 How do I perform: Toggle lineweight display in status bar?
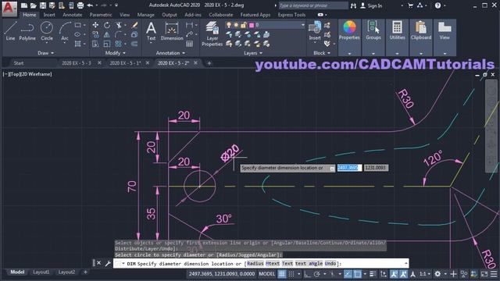pyautogui.click(x=373, y=274)
